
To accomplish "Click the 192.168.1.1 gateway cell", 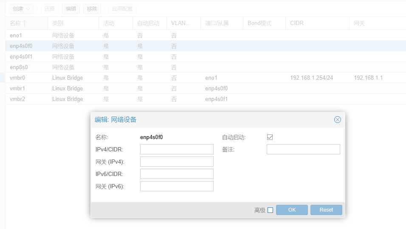I will 368,78.
